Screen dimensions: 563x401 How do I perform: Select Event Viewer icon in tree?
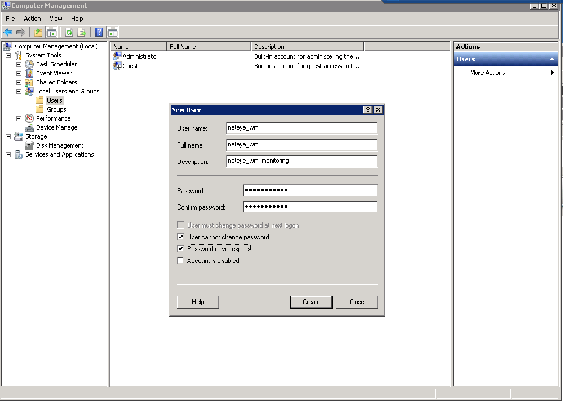coord(29,73)
